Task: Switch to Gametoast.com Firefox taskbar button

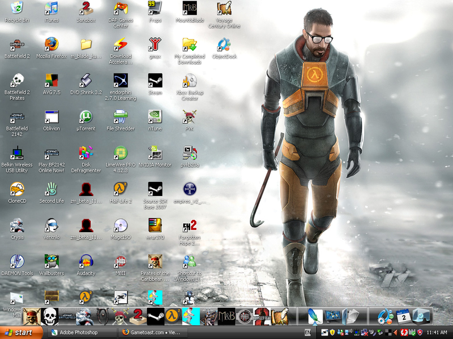Action: point(152,333)
